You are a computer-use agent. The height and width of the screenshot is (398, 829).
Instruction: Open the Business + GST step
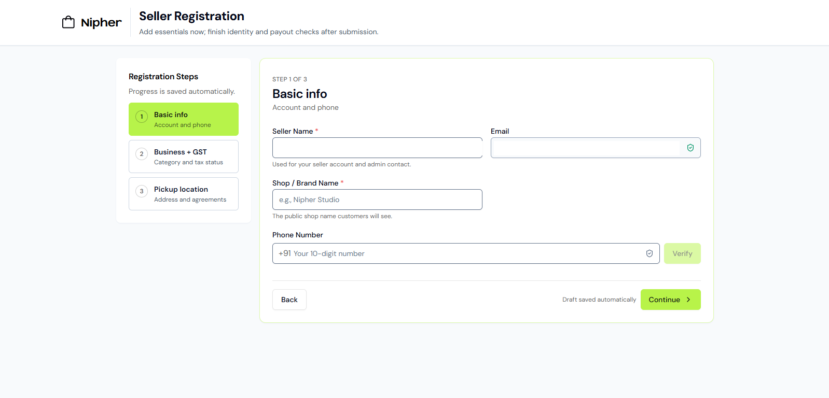(x=184, y=157)
